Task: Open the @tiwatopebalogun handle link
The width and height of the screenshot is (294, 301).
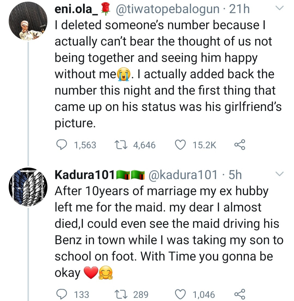Action: pos(167,9)
